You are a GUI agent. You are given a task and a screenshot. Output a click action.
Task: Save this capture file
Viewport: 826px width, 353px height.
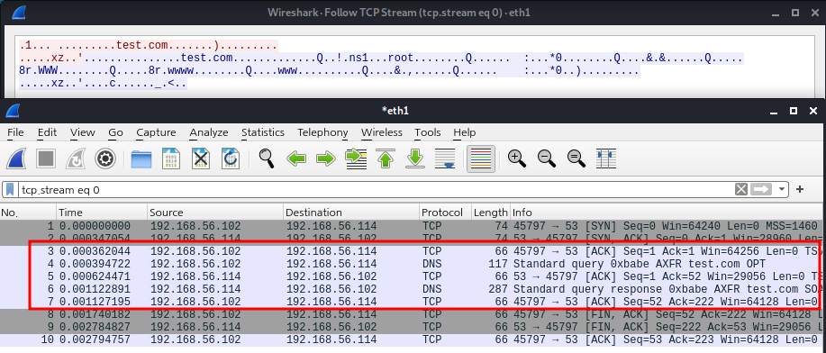point(171,158)
